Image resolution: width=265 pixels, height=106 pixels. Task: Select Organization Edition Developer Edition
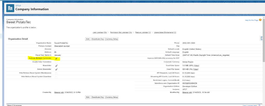pos(190,86)
